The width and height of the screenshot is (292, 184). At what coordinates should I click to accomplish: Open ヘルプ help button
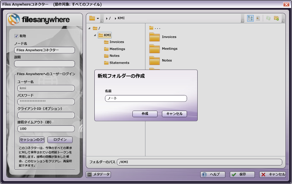213,175
